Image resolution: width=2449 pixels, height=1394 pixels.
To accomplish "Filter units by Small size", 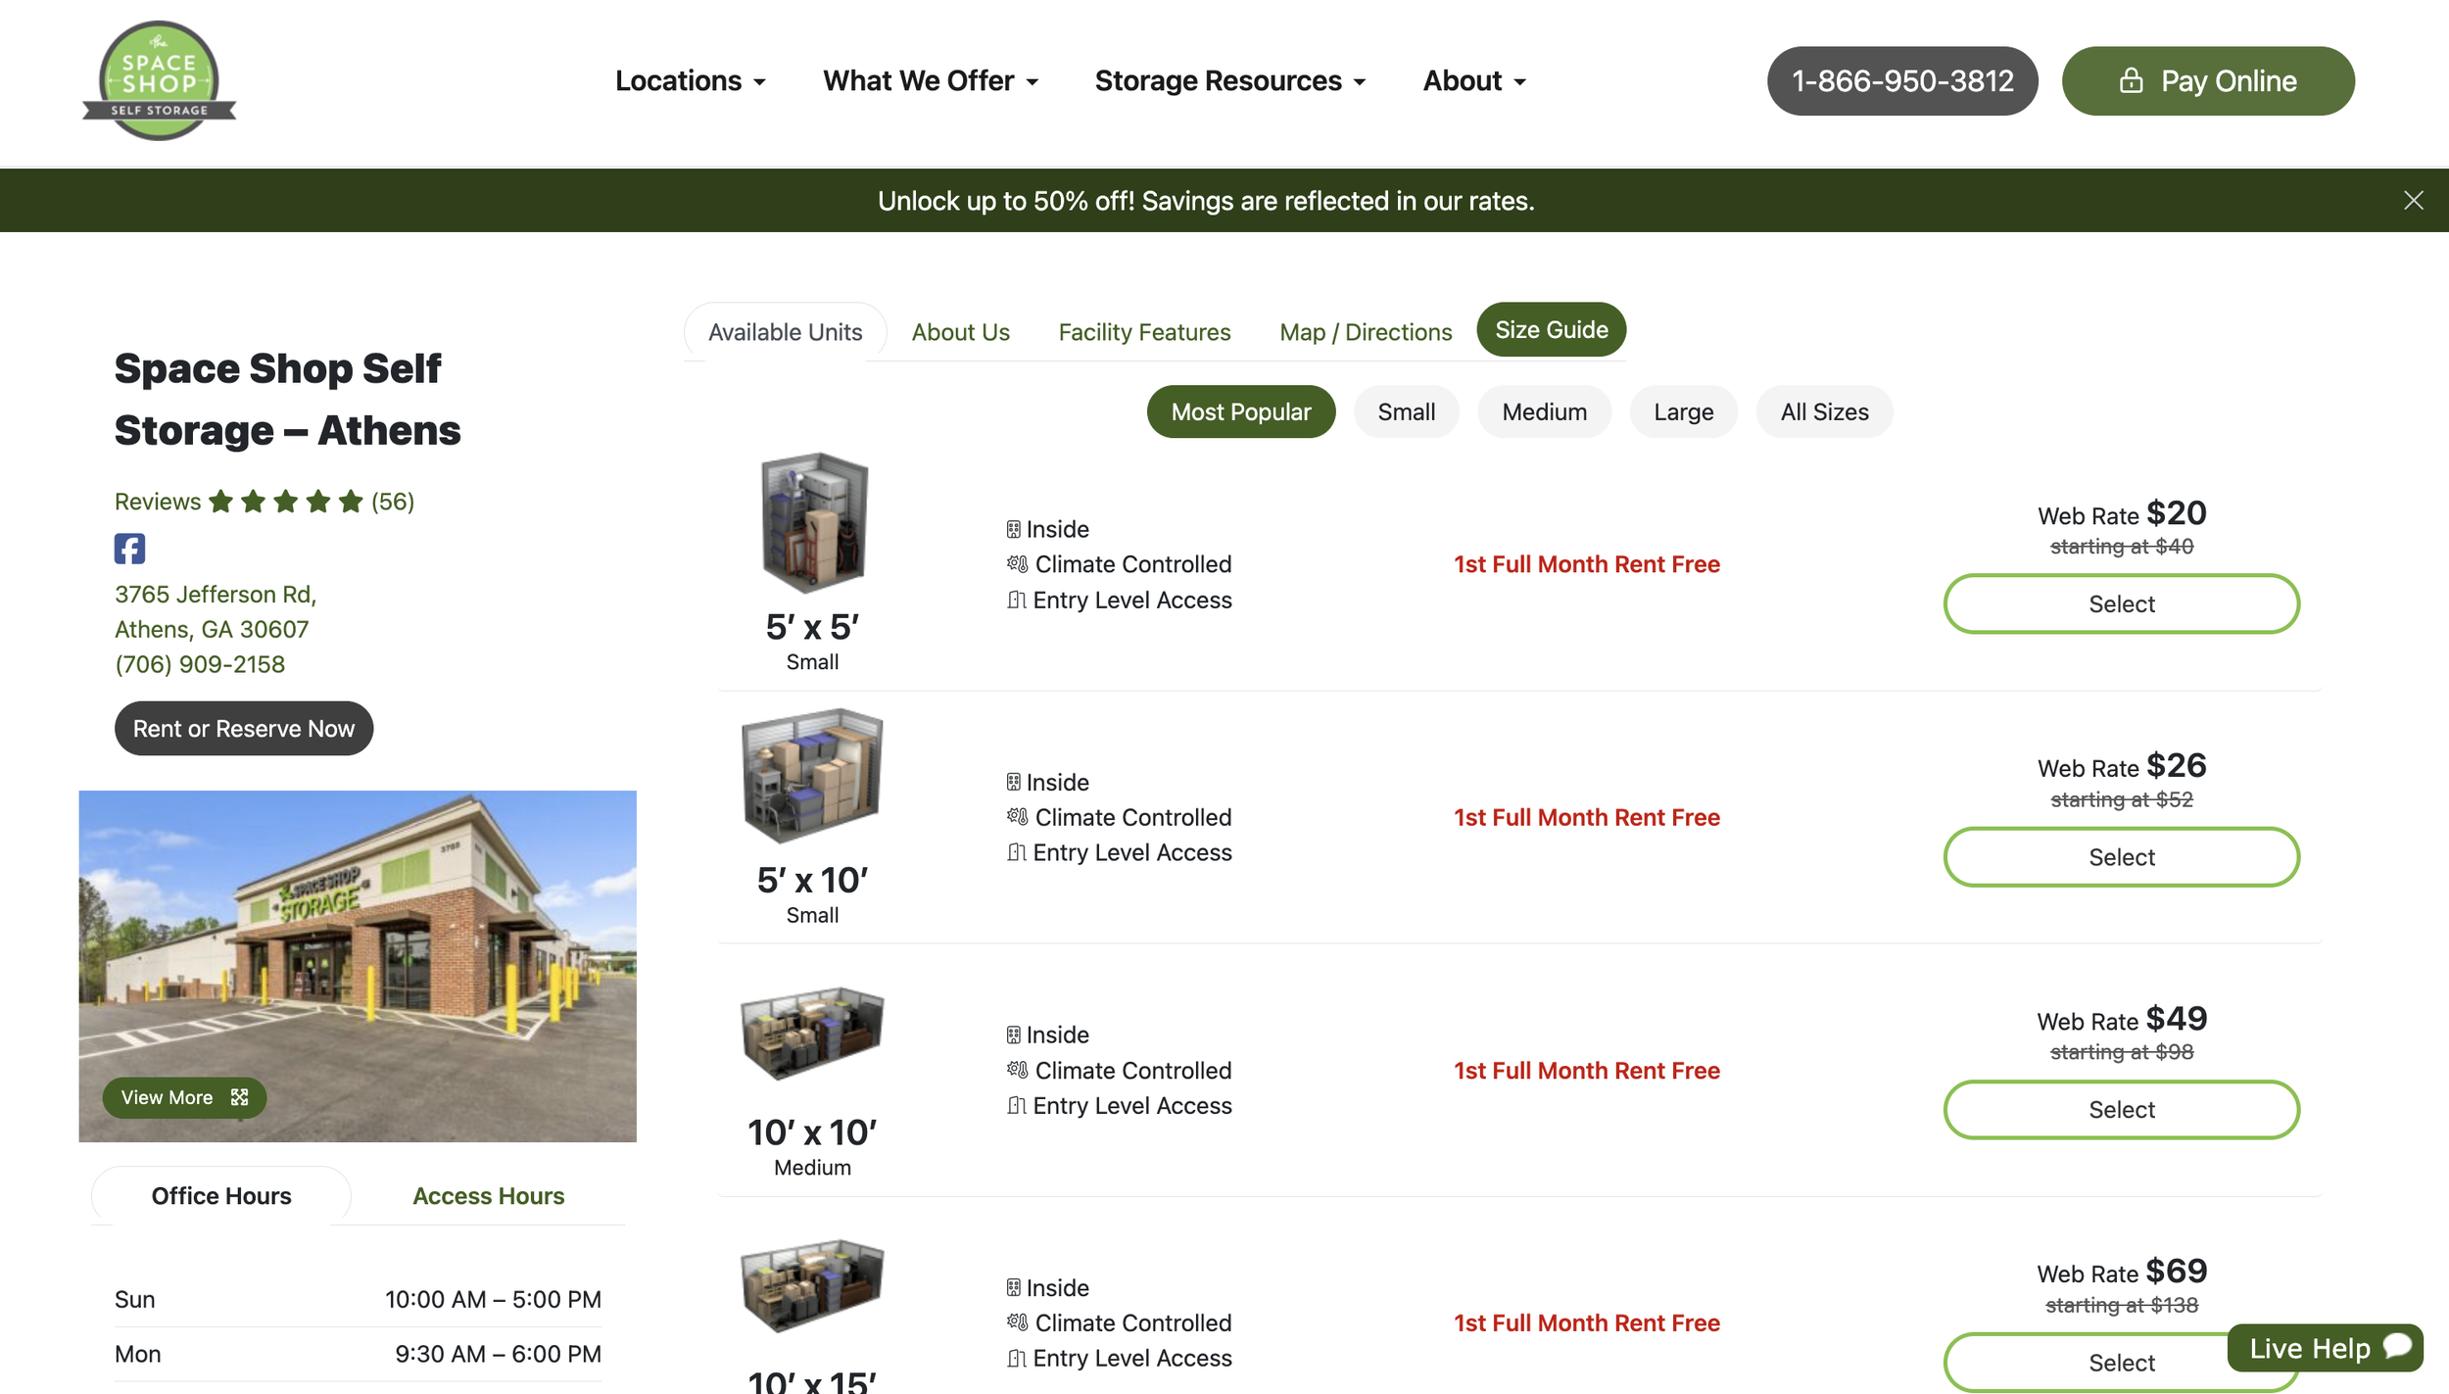I will (1406, 412).
